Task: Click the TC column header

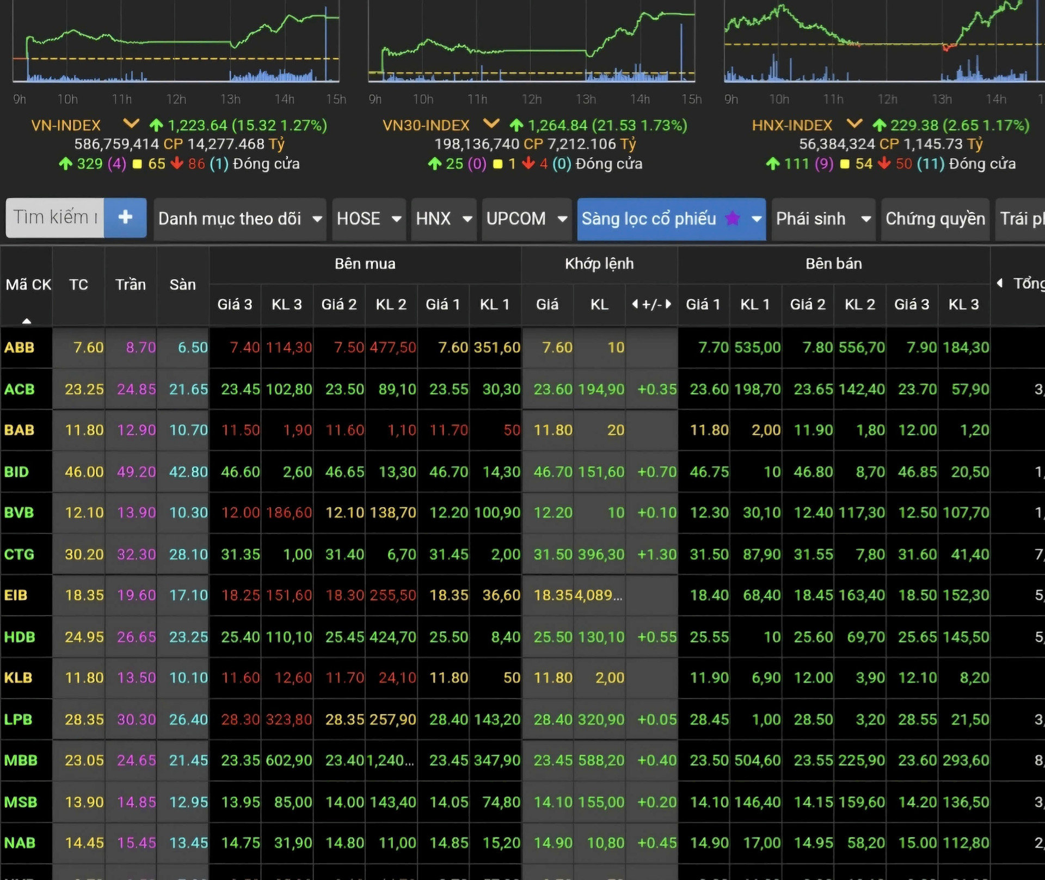Action: point(78,285)
